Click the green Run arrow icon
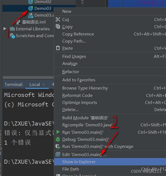Screen dimensions: 166x176 58,132
